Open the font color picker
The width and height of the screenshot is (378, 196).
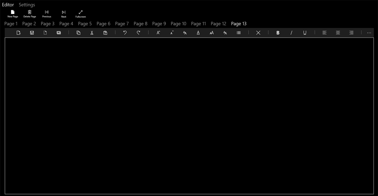tap(198, 33)
